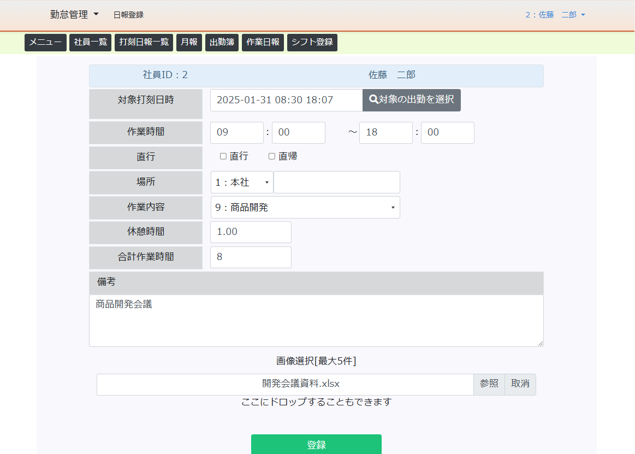The width and height of the screenshot is (635, 454).
Task: Open the user menu 佐藤 二郎
Action: 555,15
